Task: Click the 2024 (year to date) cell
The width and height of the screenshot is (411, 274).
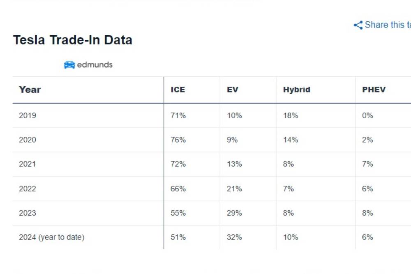Action: click(52, 237)
